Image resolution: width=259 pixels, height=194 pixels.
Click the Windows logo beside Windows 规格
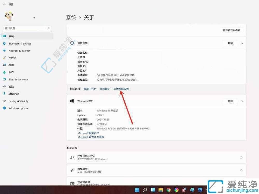coord(72,101)
